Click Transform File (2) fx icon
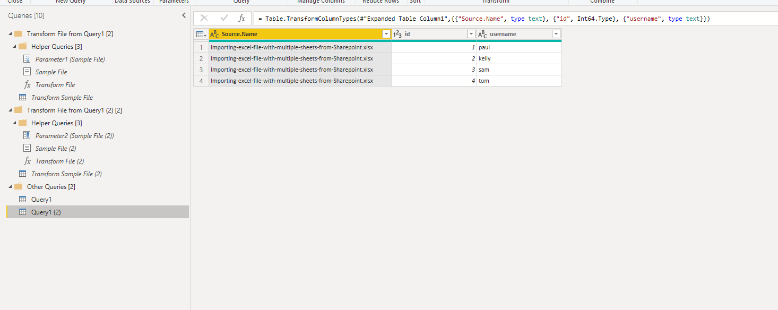 [x=27, y=161]
